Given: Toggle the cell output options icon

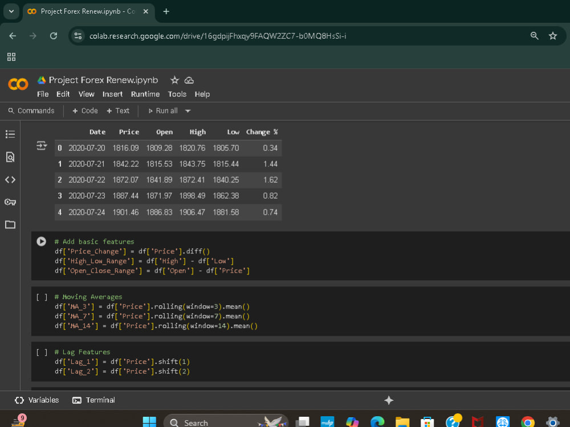Looking at the screenshot, I should point(42,146).
